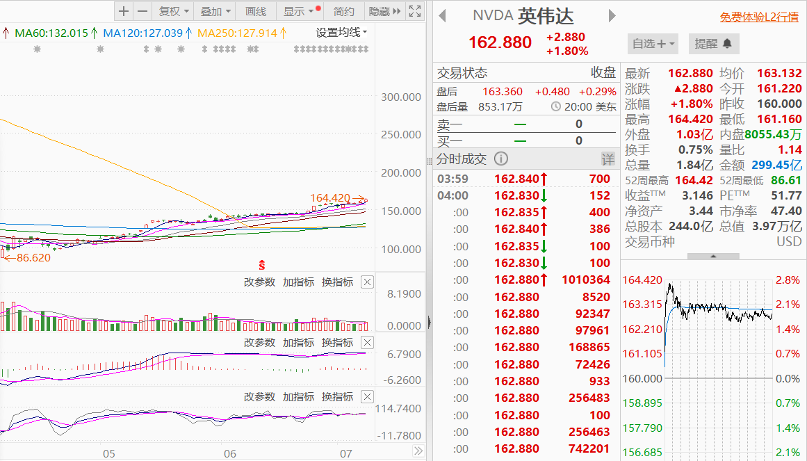This screenshot has width=807, height=461.
Task: Click 加指标 on the MACD indicator panel
Action: 298,343
